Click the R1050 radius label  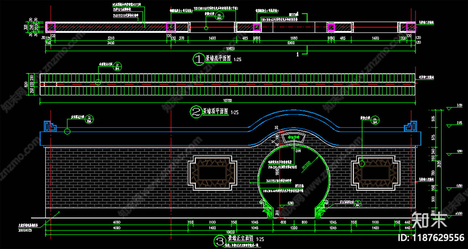(x=306, y=166)
